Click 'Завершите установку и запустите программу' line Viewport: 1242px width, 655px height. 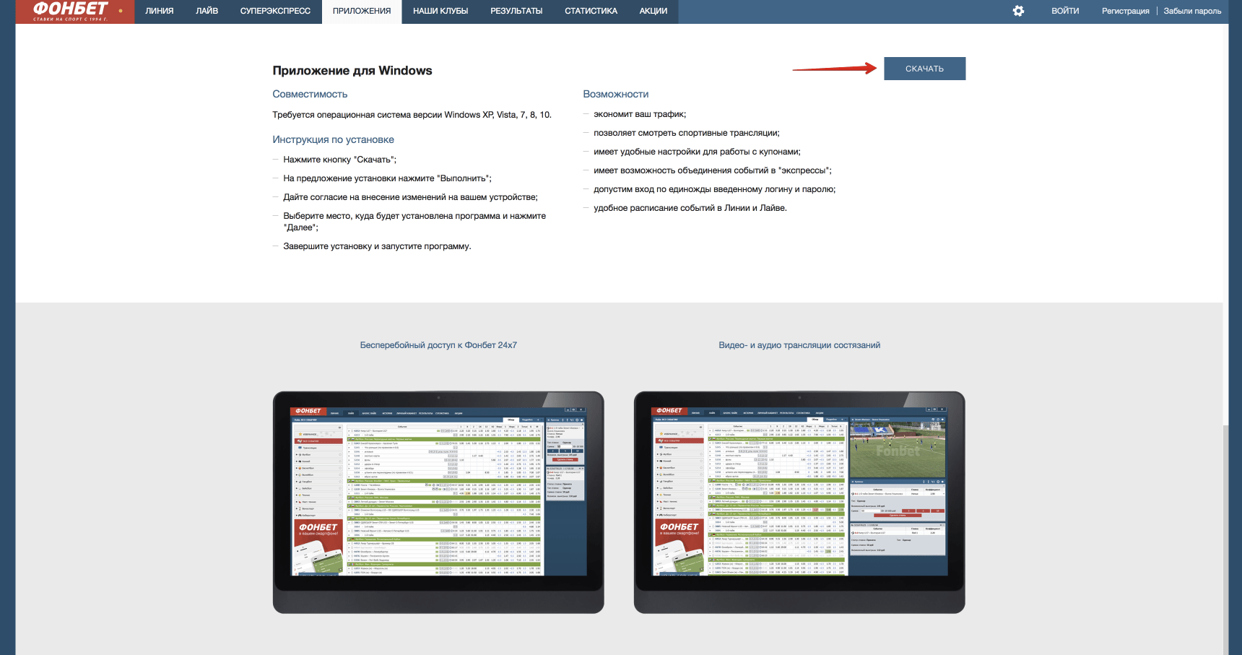click(x=377, y=246)
